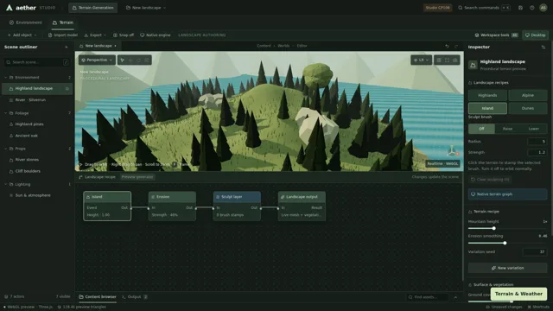This screenshot has height=311, width=553.
Task: Click the Find assets search field
Action: pos(427,297)
